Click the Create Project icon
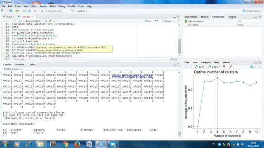 pos(11,11)
